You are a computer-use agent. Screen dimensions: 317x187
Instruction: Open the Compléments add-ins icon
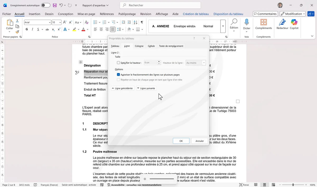pos(263,23)
